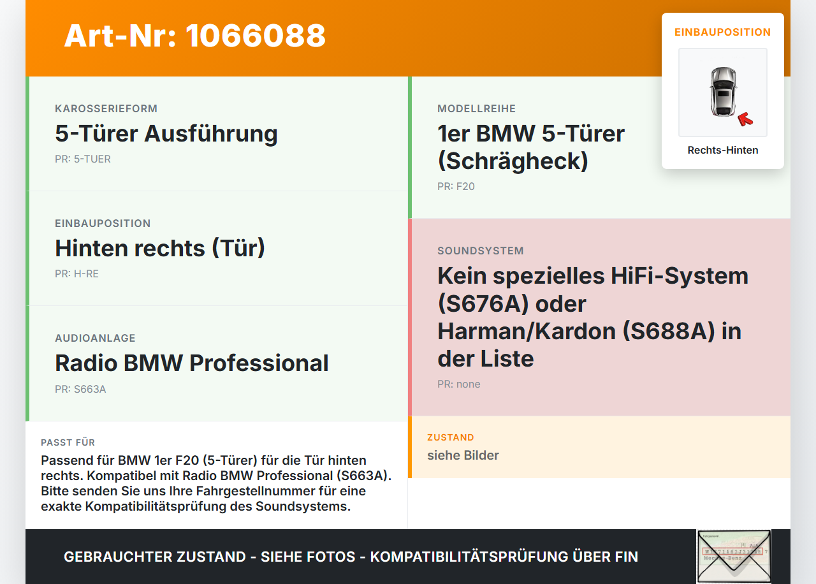Select the '5-Türer Ausführung' value
This screenshot has height=584, width=816.
pos(166,134)
